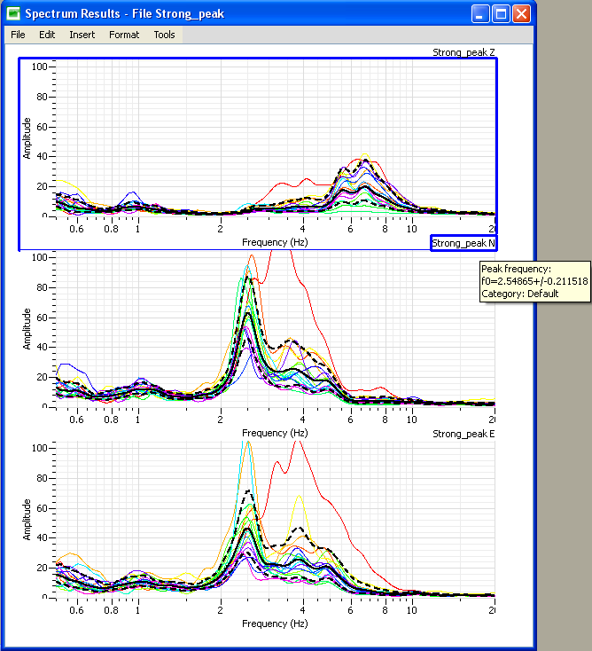Click the Amplitude axis label of bottom plot
The image size is (592, 651).
click(x=28, y=520)
